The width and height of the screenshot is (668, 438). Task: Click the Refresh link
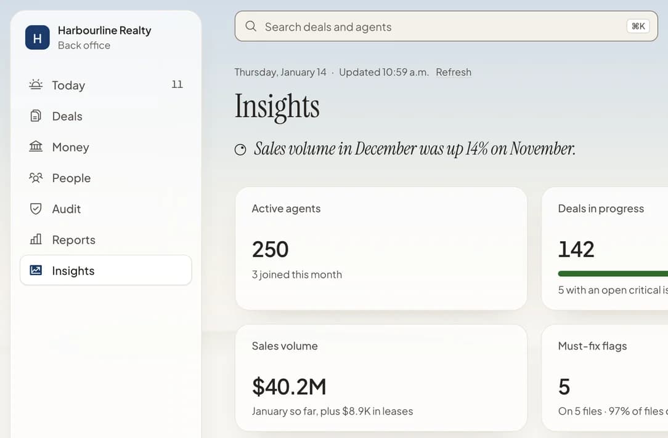[454, 73]
